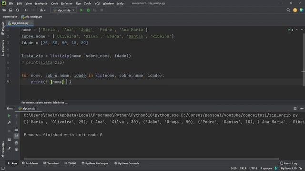
Task: Open the Problems tool window
Action: pyautogui.click(x=30, y=163)
